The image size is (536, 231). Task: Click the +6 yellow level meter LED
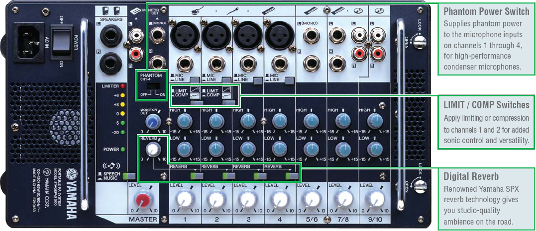[123, 96]
